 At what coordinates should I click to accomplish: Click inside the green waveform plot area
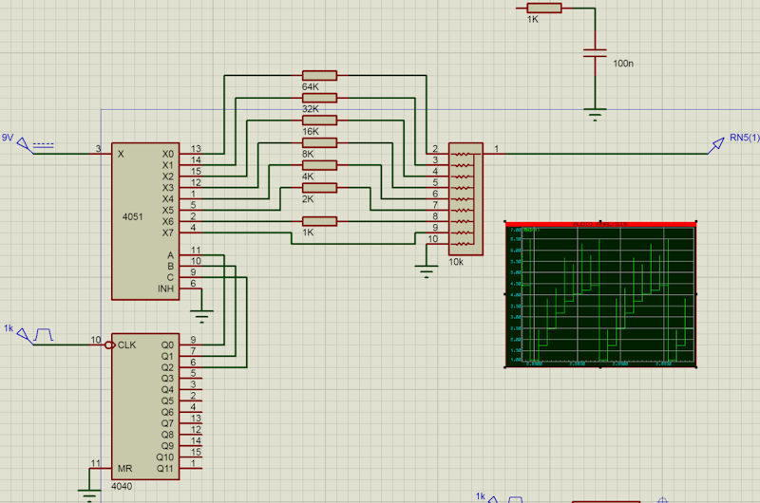(x=608, y=294)
